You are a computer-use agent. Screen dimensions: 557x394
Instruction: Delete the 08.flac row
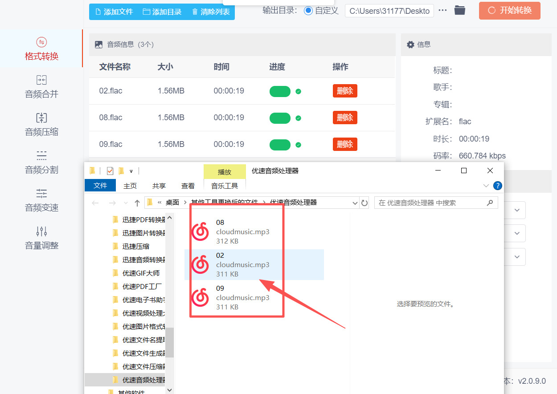345,118
